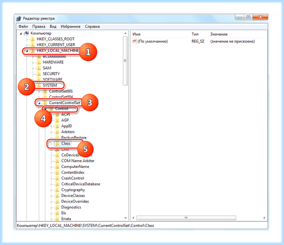Open the Избранное menu

[x=70, y=26]
